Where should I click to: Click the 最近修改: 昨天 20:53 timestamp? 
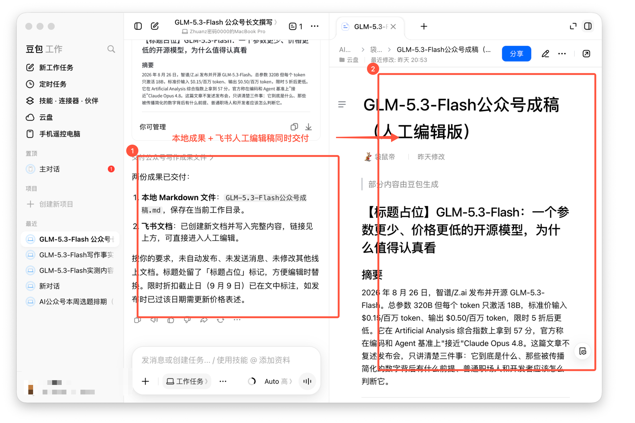(x=399, y=60)
